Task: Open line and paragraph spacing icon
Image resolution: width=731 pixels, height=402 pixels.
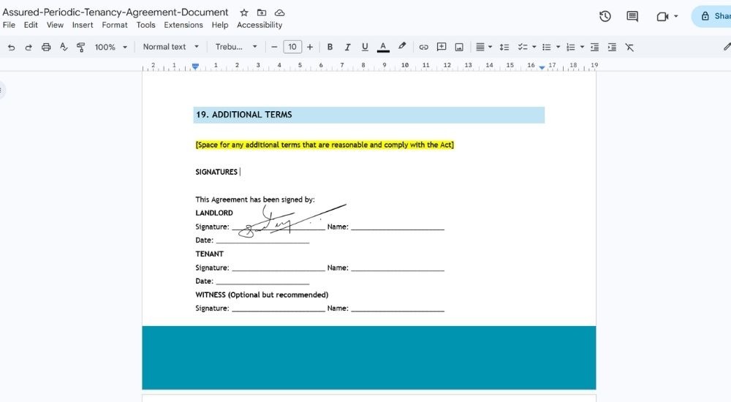Action: 504,47
